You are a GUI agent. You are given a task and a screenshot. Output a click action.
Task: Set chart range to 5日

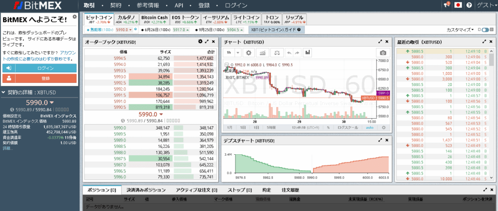[243, 128]
